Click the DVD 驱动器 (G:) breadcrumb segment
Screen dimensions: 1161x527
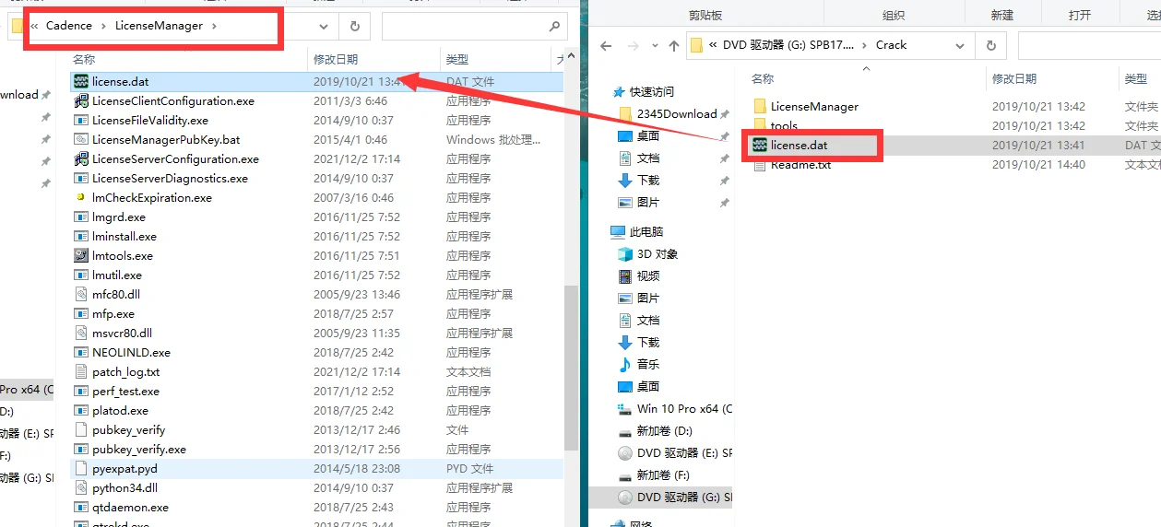(788, 45)
